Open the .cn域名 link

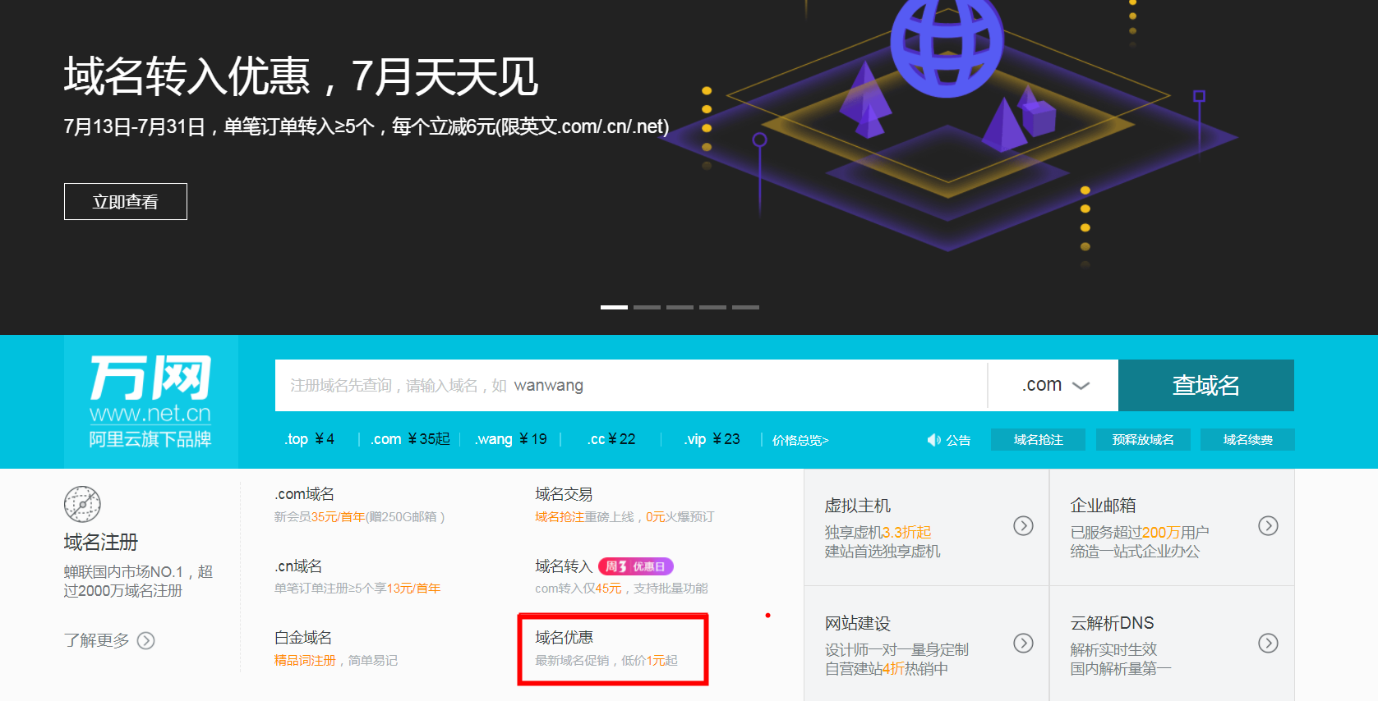click(298, 566)
